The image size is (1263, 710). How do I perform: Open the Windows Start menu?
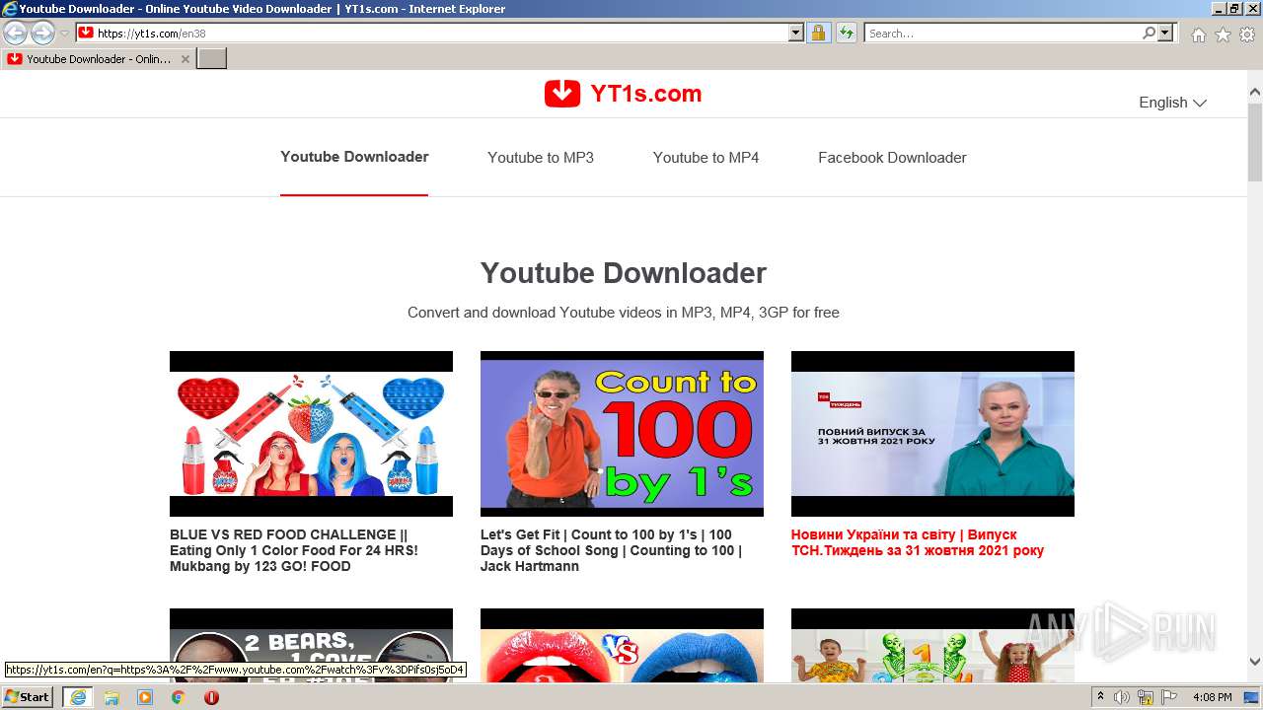[28, 696]
